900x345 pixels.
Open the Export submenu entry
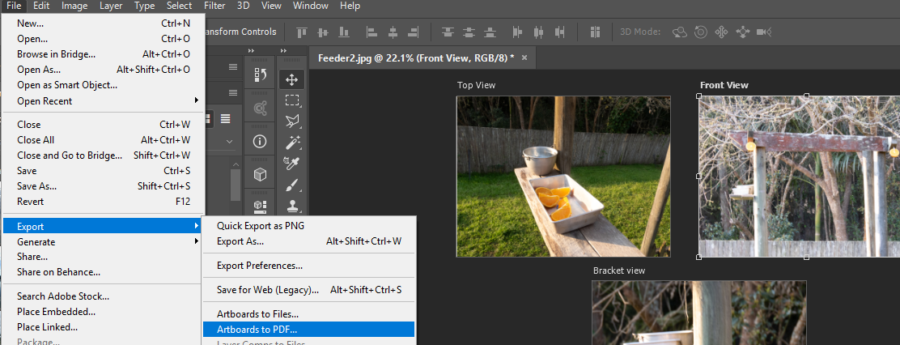pos(102,226)
